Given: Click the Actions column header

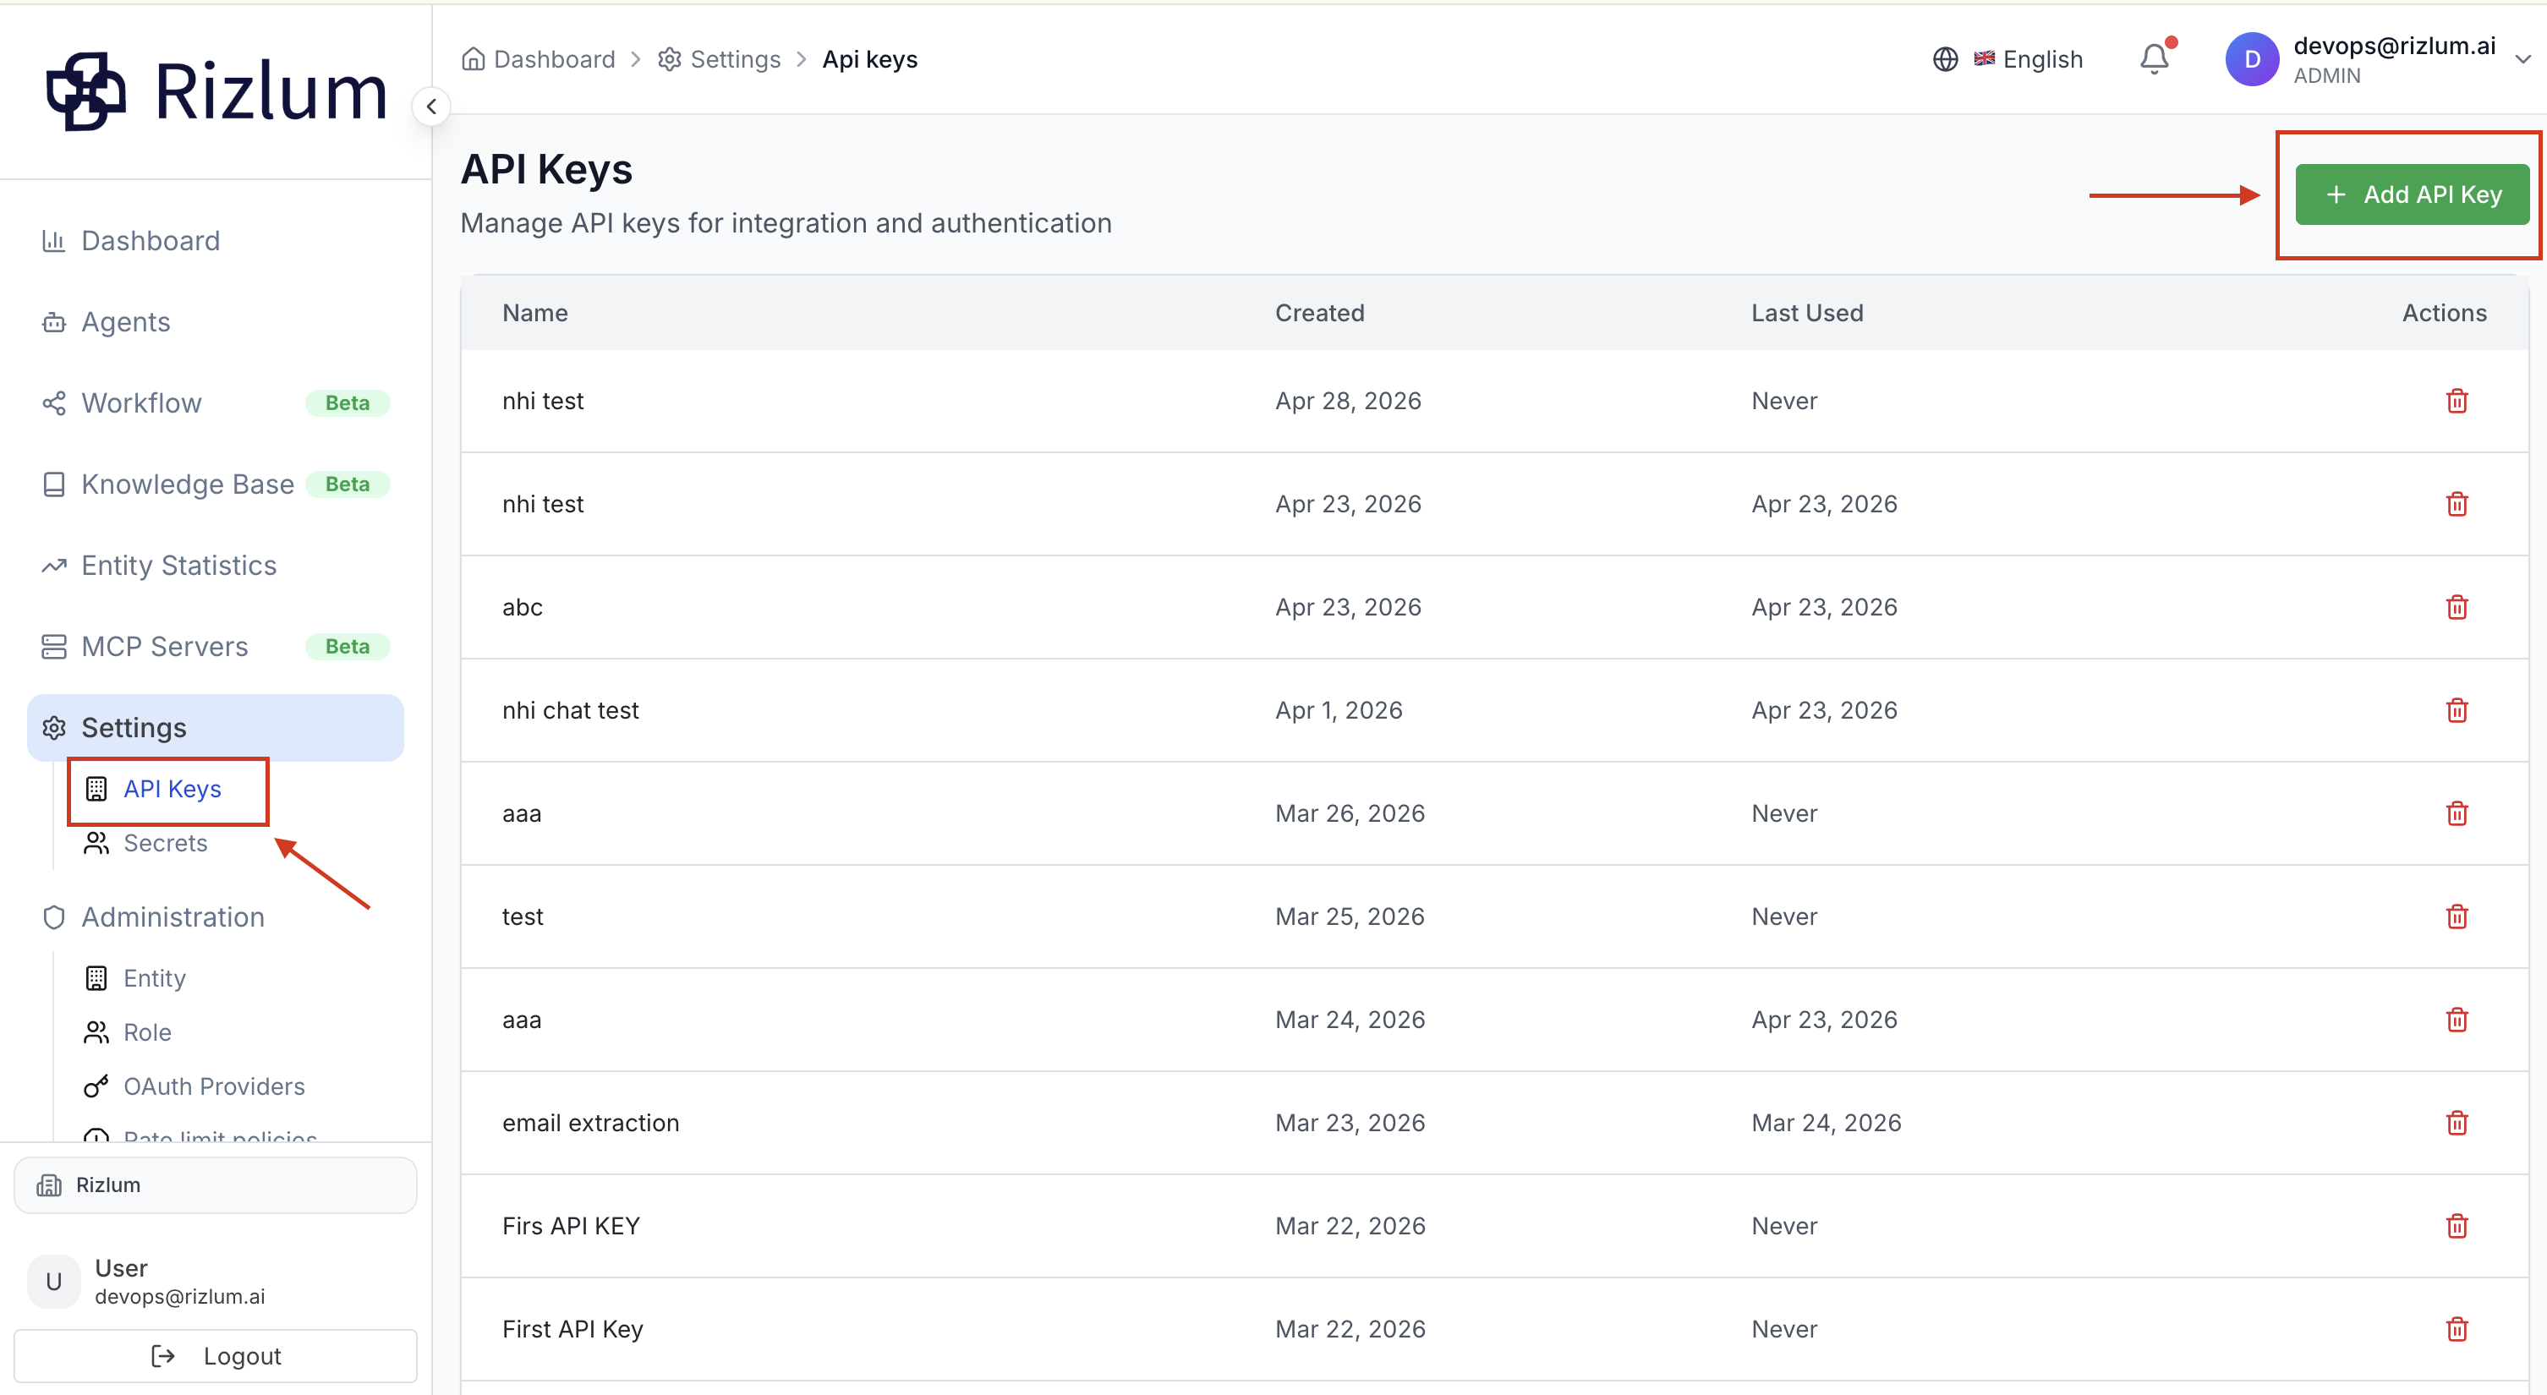Looking at the screenshot, I should 2444,313.
